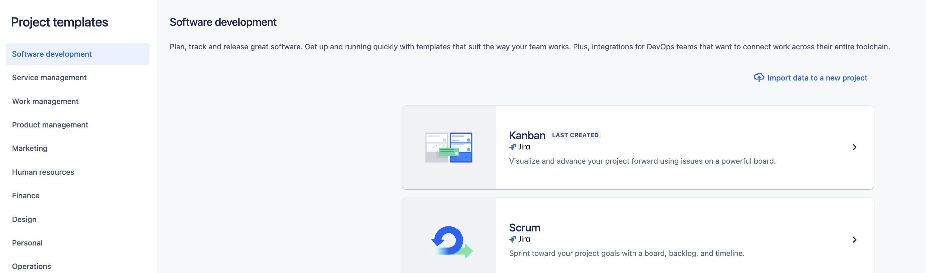Viewport: 926px width, 273px height.
Task: Select the Product management category
Action: click(50, 125)
